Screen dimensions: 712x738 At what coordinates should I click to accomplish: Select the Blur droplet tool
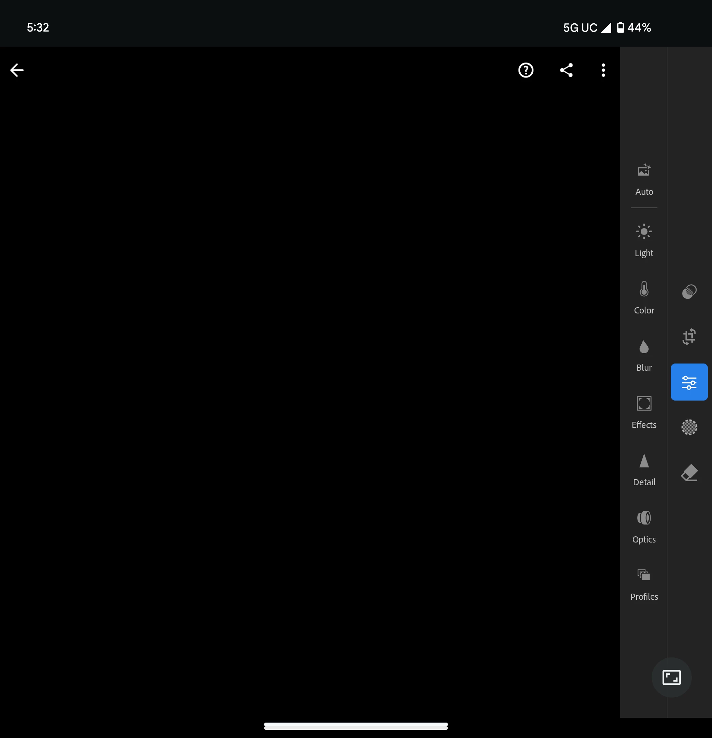click(x=644, y=355)
